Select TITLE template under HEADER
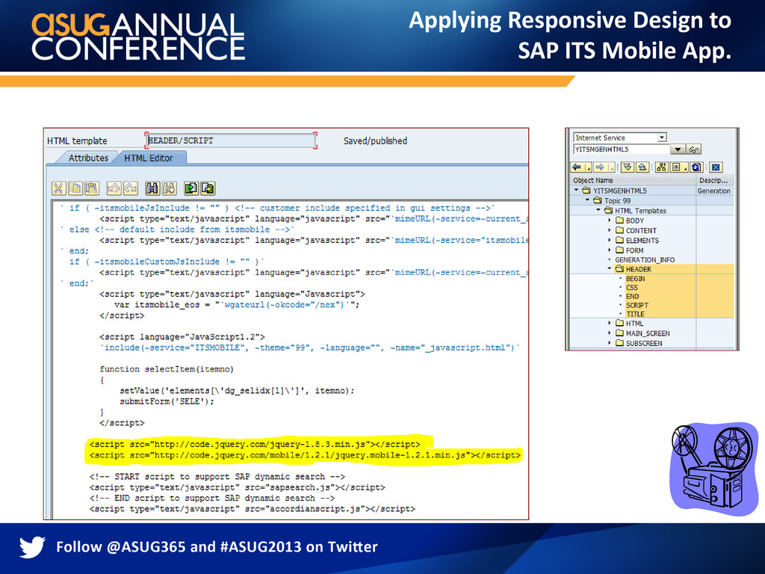This screenshot has width=765, height=574. [x=635, y=314]
